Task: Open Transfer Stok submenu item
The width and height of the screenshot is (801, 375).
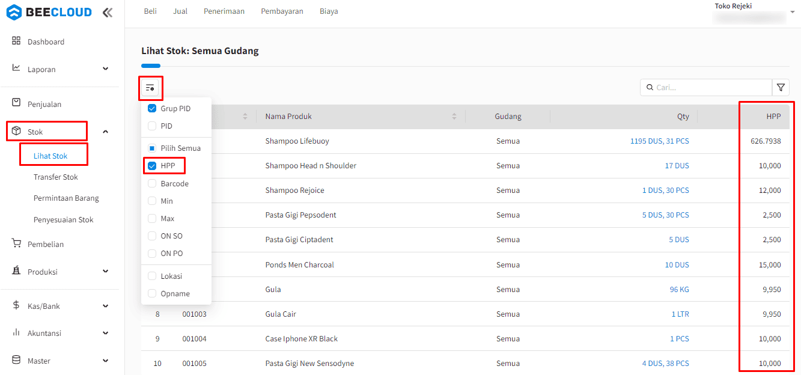Action: pos(56,177)
